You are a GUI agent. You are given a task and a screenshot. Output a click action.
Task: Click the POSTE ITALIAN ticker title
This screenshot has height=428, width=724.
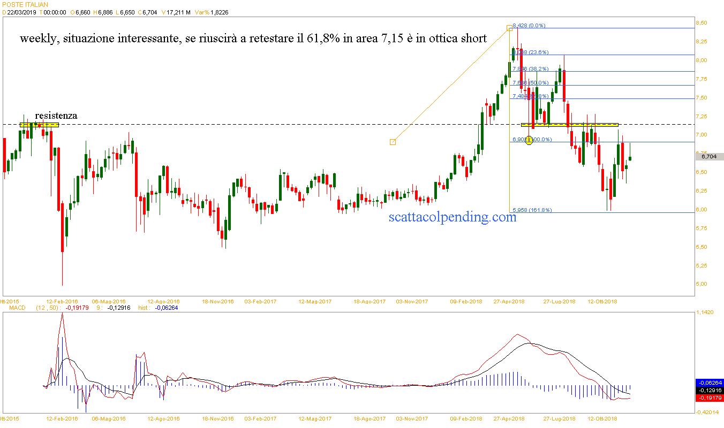[25, 4]
